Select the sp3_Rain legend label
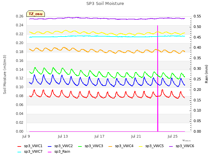211x158 pixels. tap(62, 152)
